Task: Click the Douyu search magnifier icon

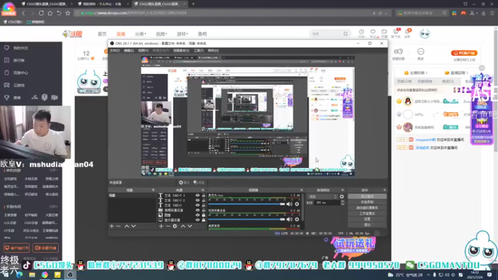Action: [x=345, y=34]
